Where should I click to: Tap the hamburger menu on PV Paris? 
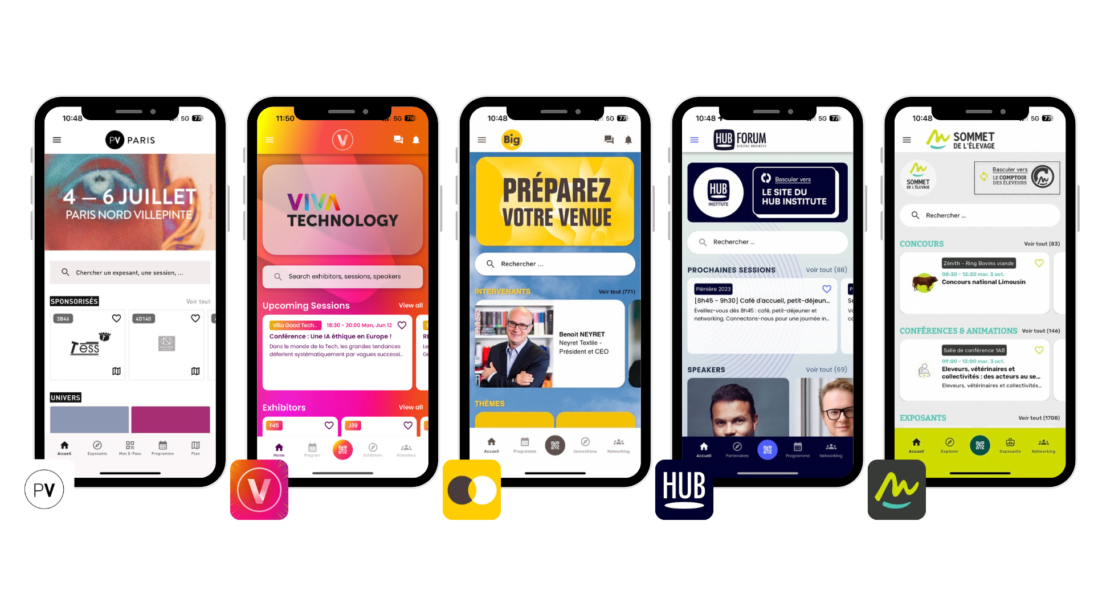pos(56,140)
